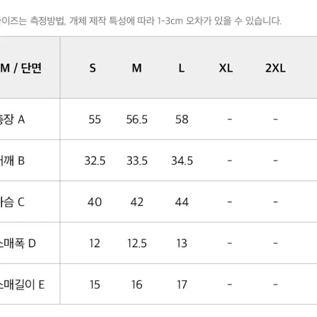
Task: Select the M size column header
Action: [x=137, y=68]
